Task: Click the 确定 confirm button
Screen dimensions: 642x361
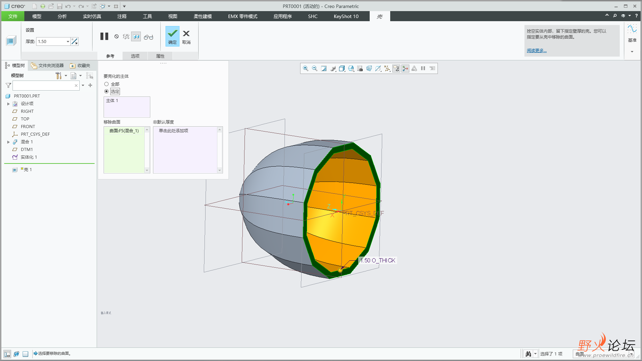Action: coord(172,36)
